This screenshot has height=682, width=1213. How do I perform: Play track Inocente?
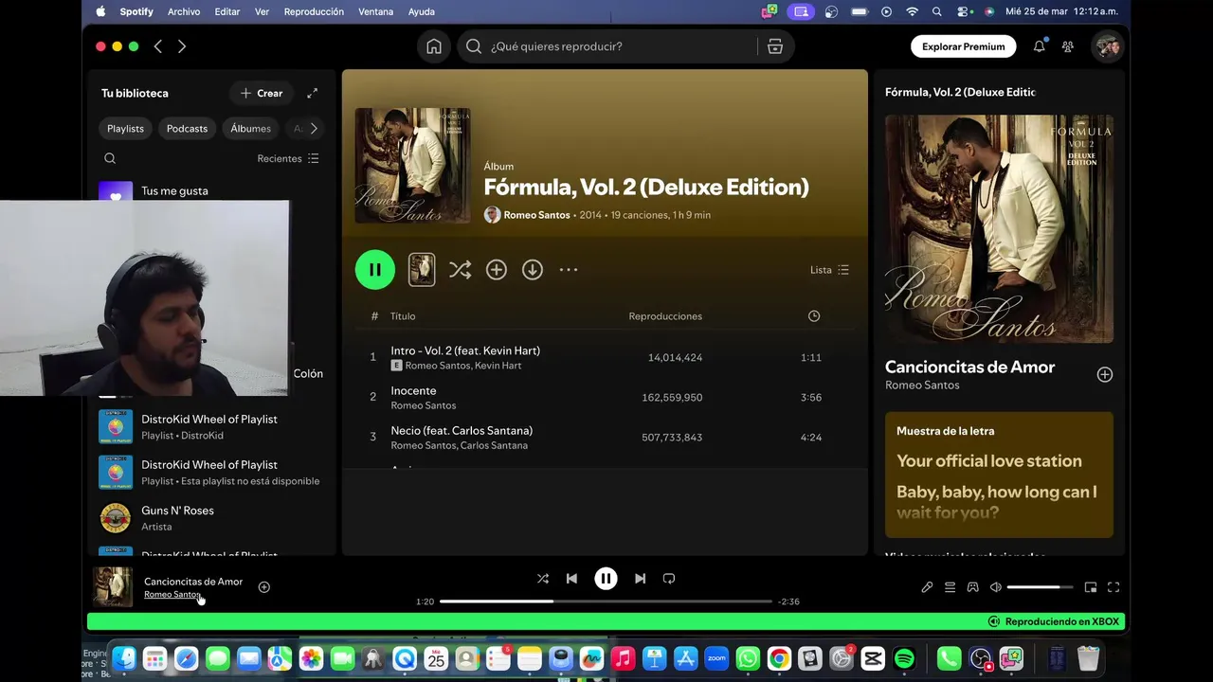pos(604,398)
